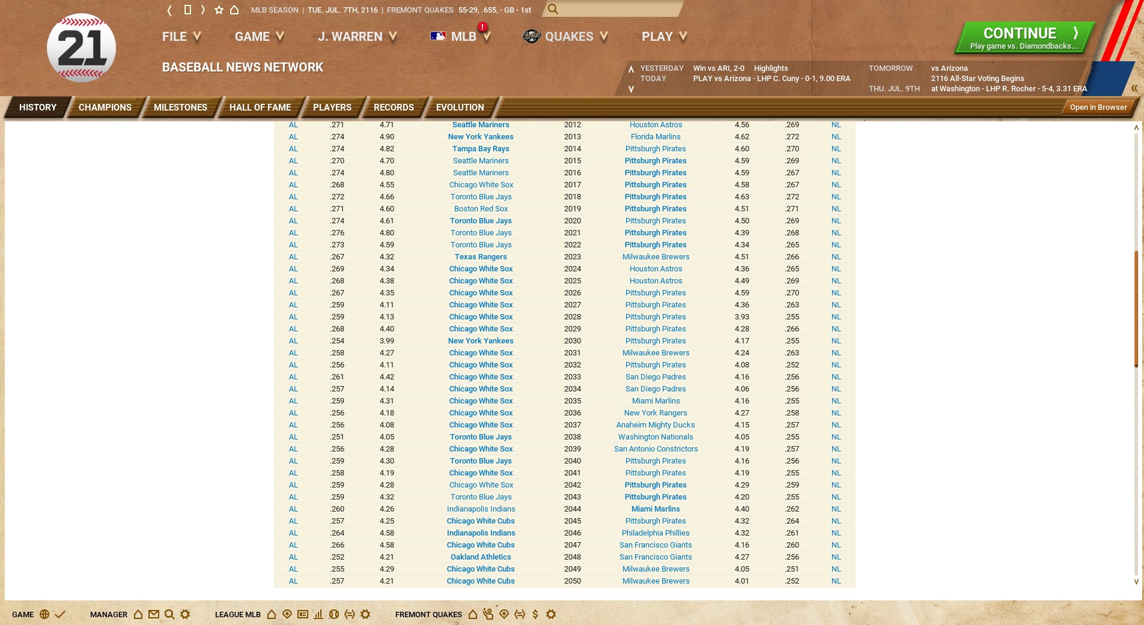
Task: Select the Hall of Fame tab
Action: [x=260, y=107]
